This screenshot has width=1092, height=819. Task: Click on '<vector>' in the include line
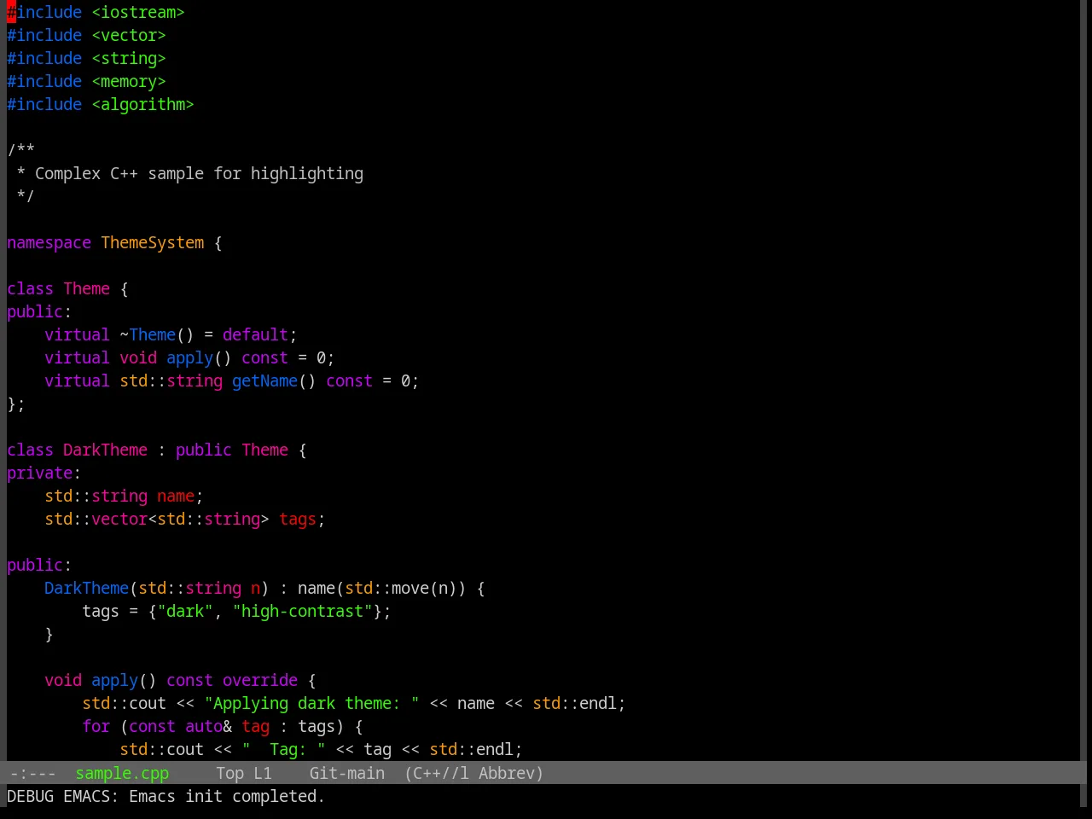click(x=129, y=35)
